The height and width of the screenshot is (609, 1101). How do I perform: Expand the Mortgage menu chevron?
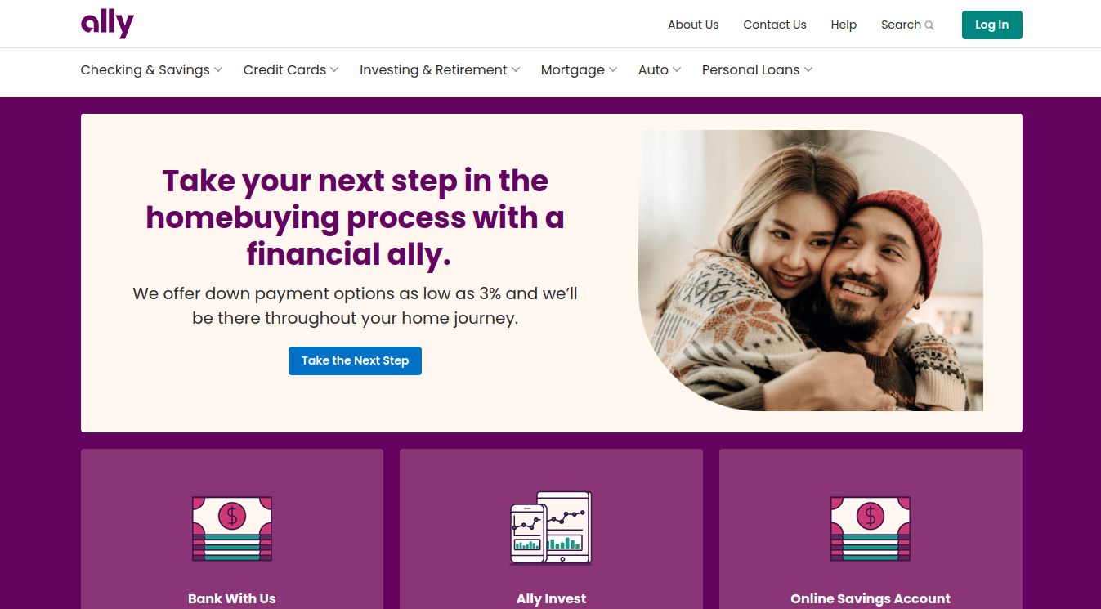pyautogui.click(x=613, y=70)
